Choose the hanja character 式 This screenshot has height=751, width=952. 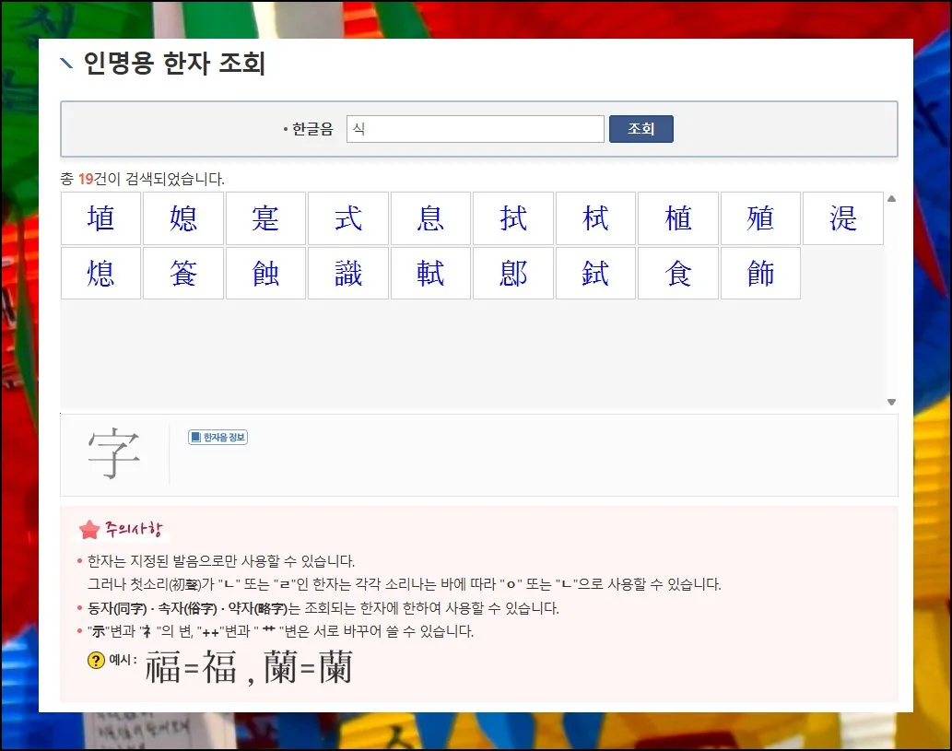pyautogui.click(x=348, y=218)
